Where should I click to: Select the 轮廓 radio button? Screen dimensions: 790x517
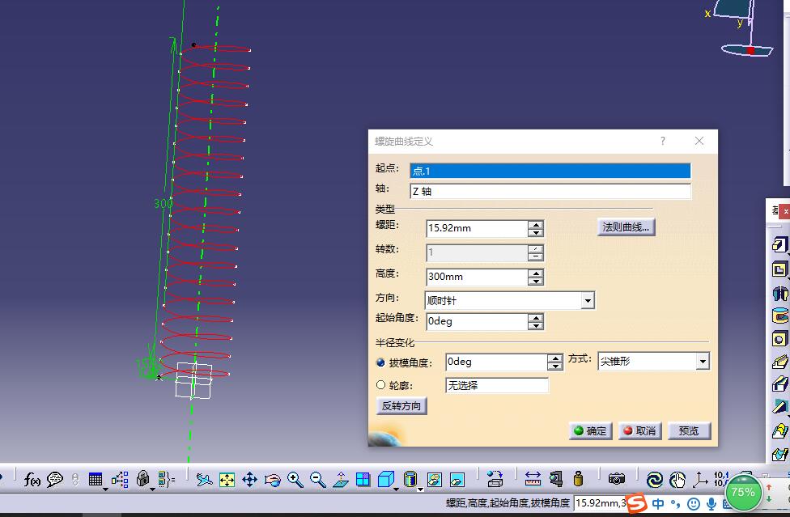[381, 385]
